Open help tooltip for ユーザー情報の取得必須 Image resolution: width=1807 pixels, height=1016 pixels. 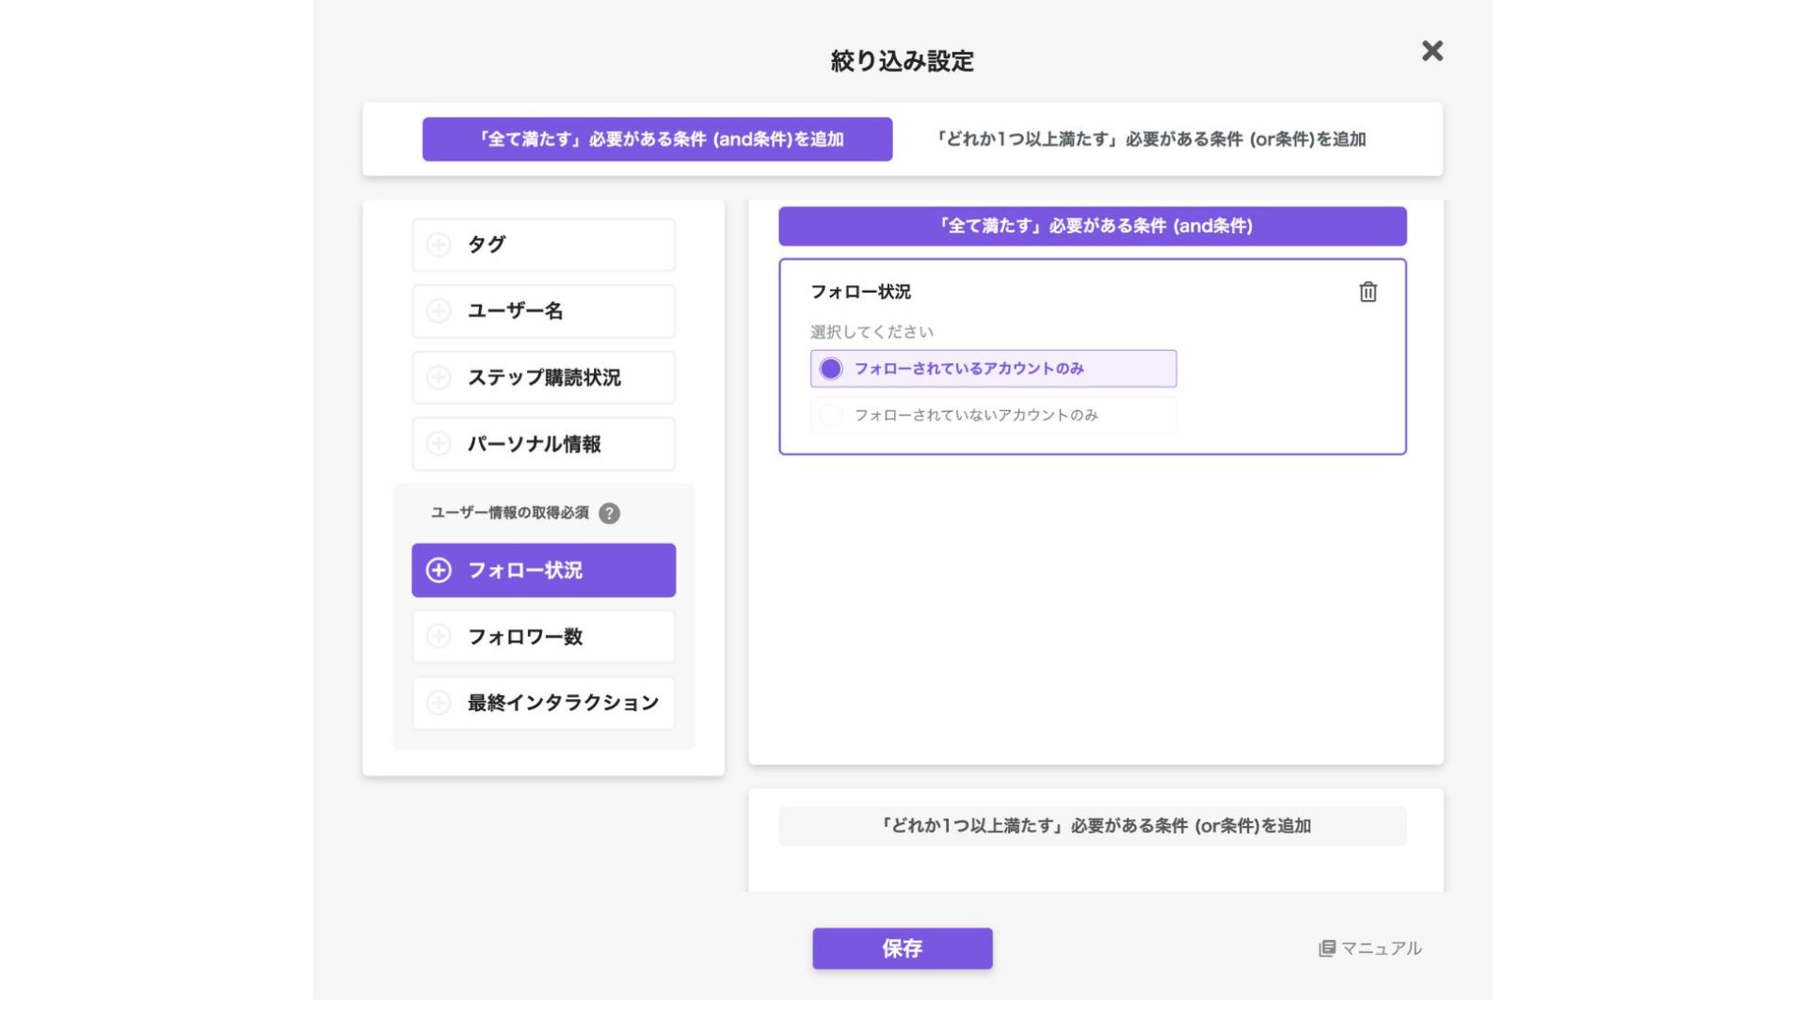point(609,513)
